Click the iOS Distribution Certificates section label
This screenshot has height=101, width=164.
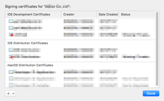tap(28, 43)
